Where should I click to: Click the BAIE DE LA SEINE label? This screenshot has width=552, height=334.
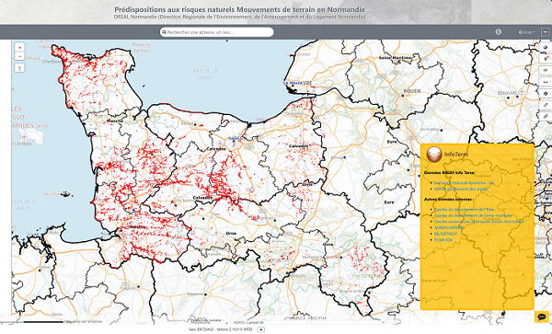[x=205, y=75]
